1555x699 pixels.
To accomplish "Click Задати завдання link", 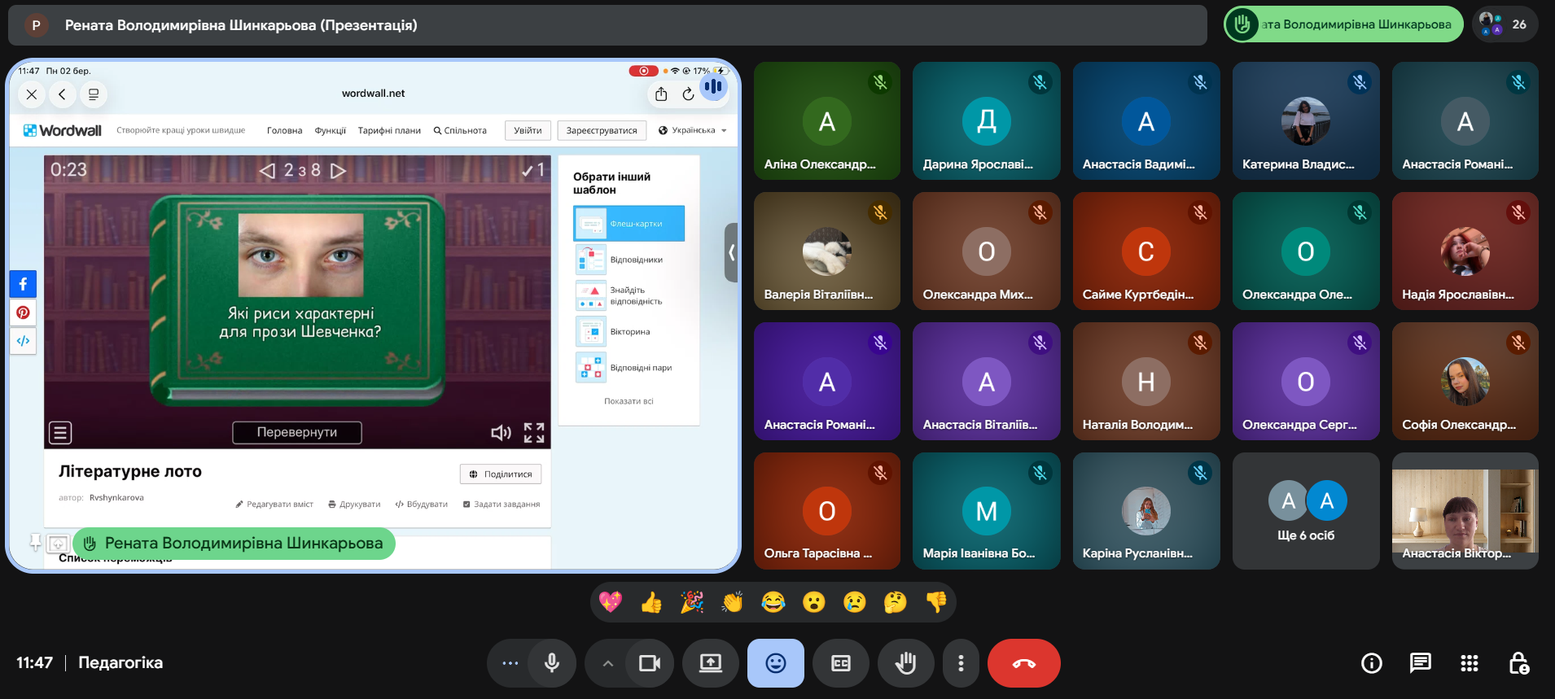I will [x=502, y=505].
